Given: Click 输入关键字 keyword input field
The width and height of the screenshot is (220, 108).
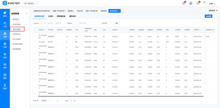Looking at the screenshot, I should click(89, 23).
